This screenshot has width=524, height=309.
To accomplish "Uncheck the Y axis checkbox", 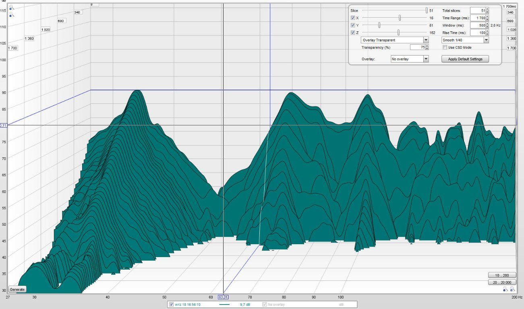I will 353,25.
